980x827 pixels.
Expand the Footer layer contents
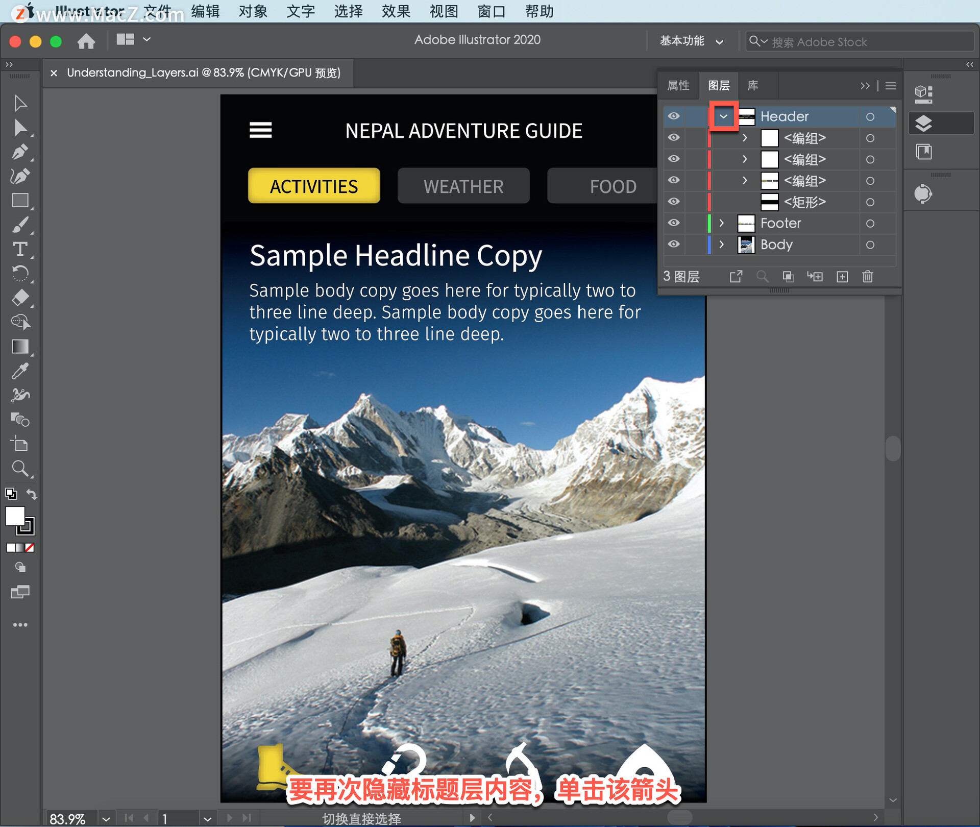[721, 223]
